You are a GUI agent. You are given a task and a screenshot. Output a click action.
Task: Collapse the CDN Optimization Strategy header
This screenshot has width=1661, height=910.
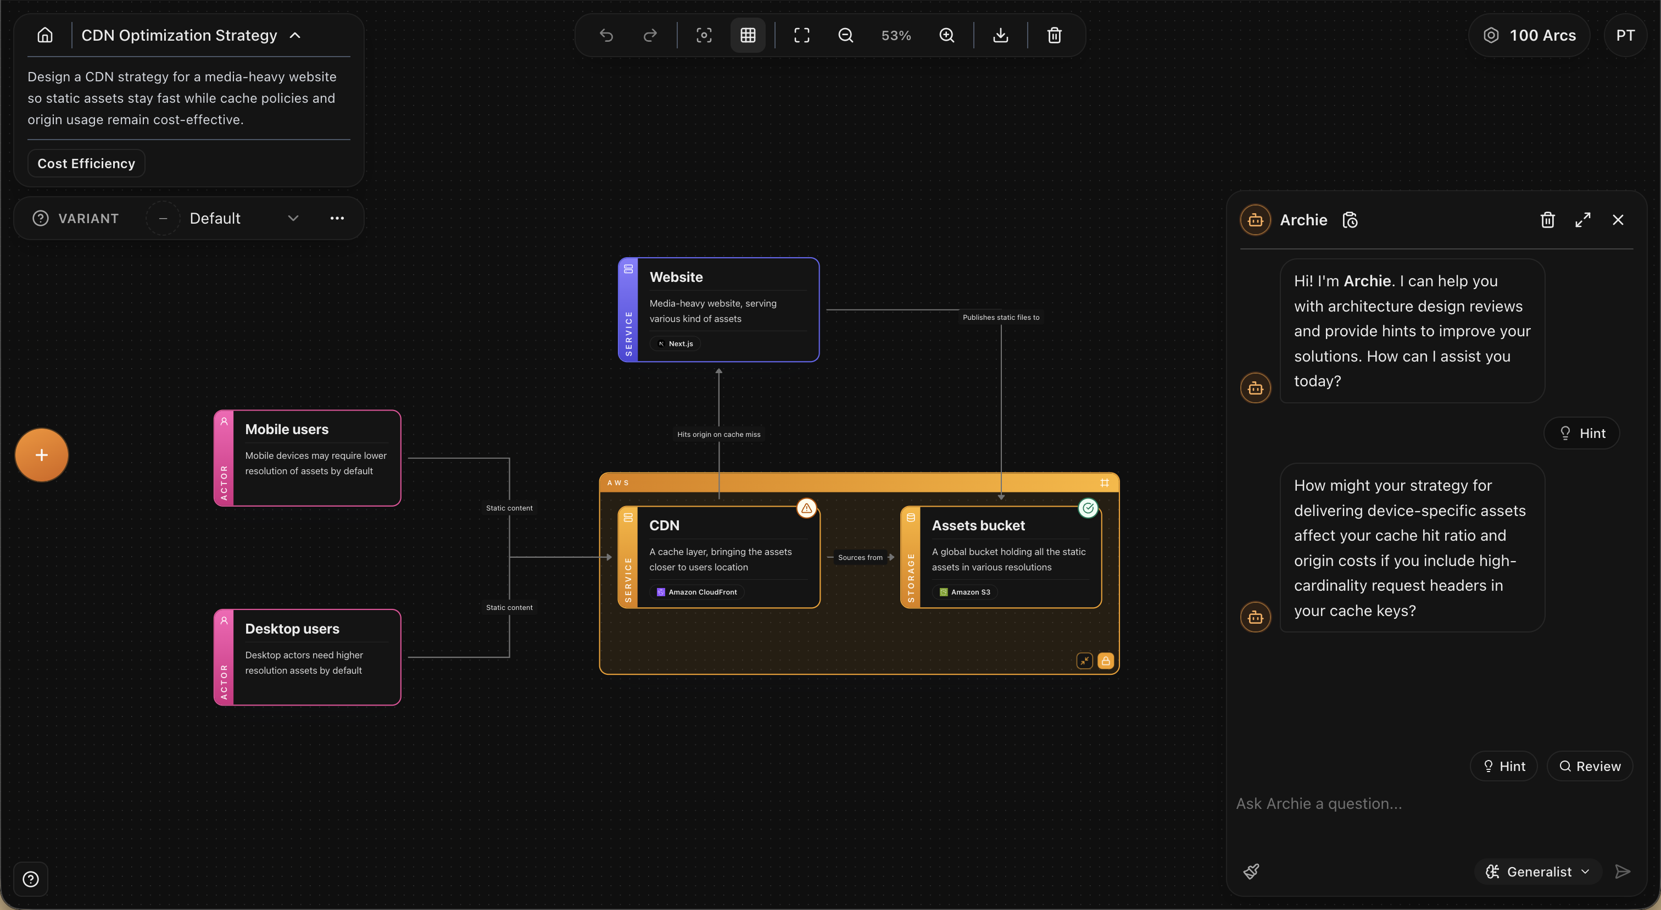(296, 35)
